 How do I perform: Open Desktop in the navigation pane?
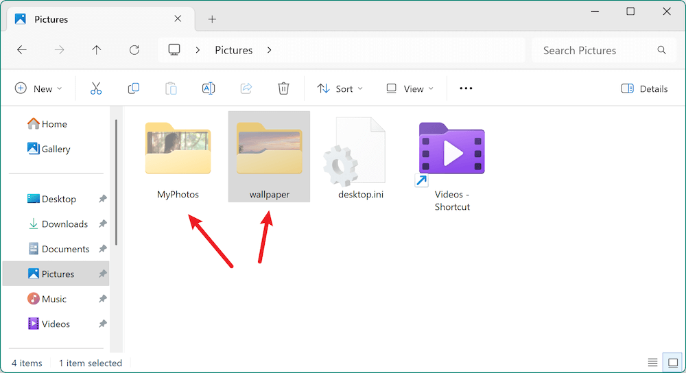tap(52, 199)
